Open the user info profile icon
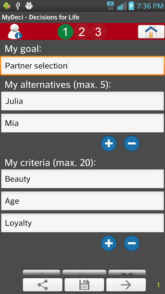Screen dimensions: 165x294 [x=15, y=32]
